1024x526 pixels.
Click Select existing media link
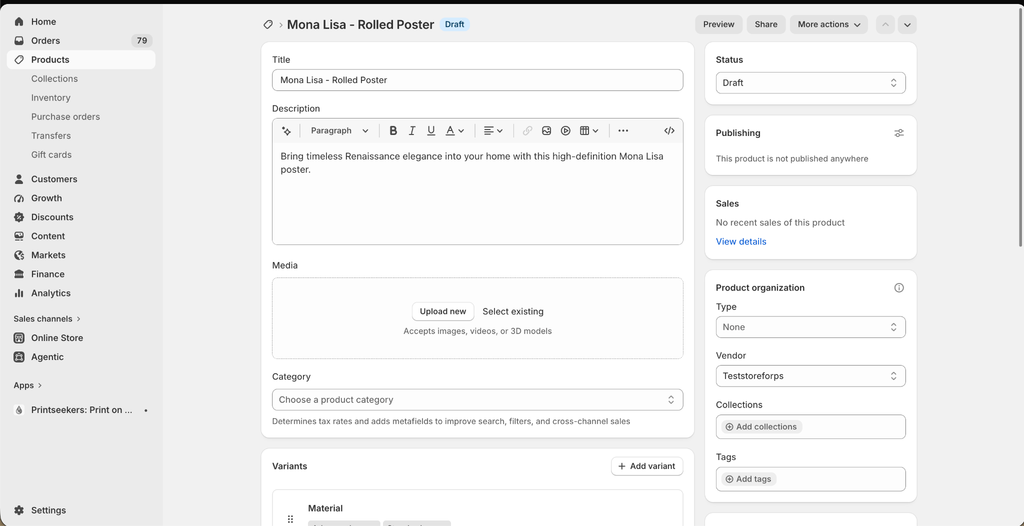[513, 311]
